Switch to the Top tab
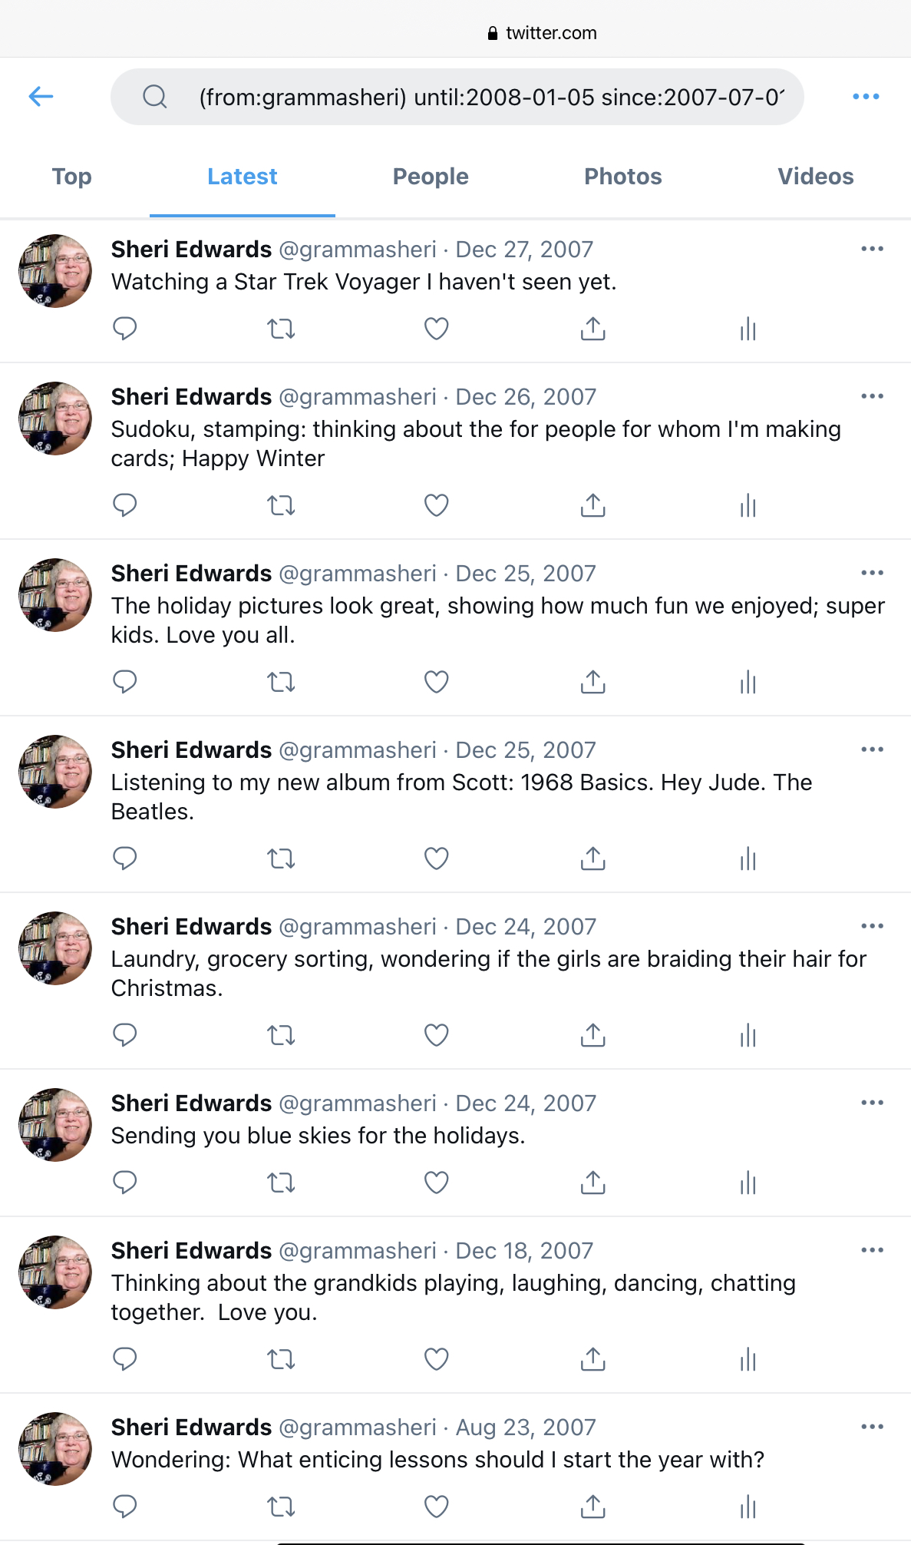 point(72,177)
